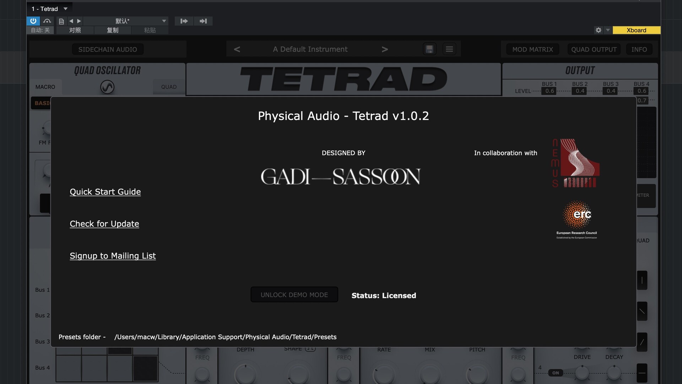This screenshot has height=384, width=682.
Task: Open the Quick Start Guide link
Action: click(105, 192)
